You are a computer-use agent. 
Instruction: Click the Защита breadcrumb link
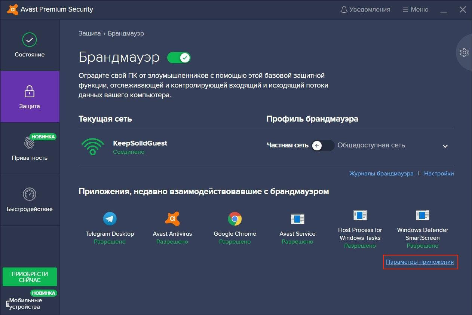click(89, 34)
